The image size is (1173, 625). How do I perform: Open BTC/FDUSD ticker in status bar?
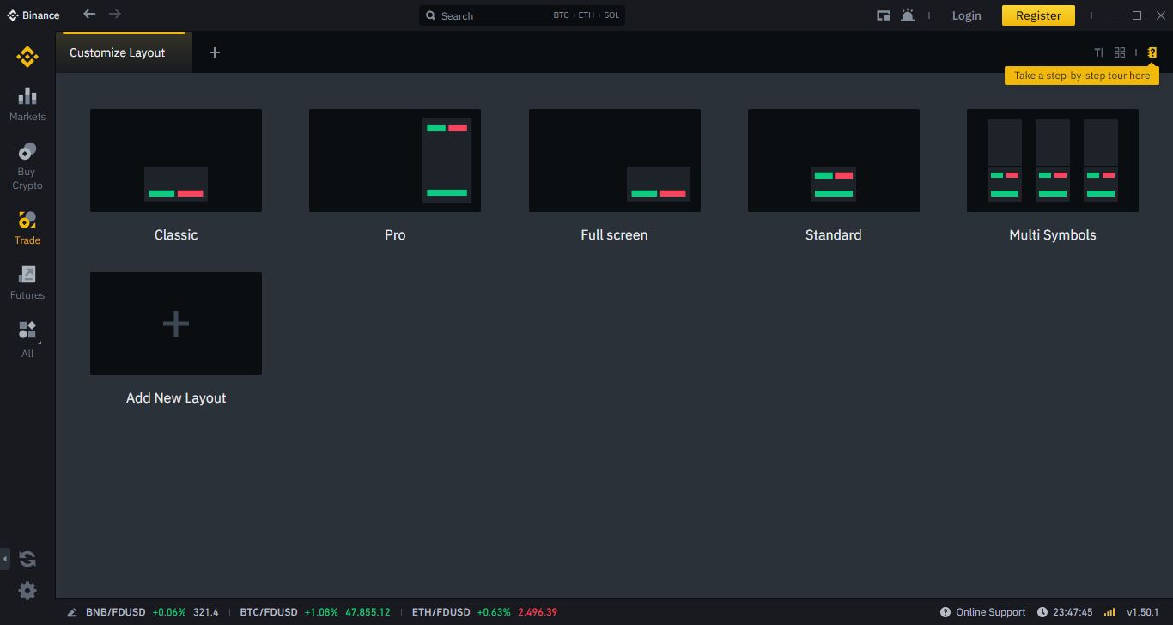(x=315, y=612)
